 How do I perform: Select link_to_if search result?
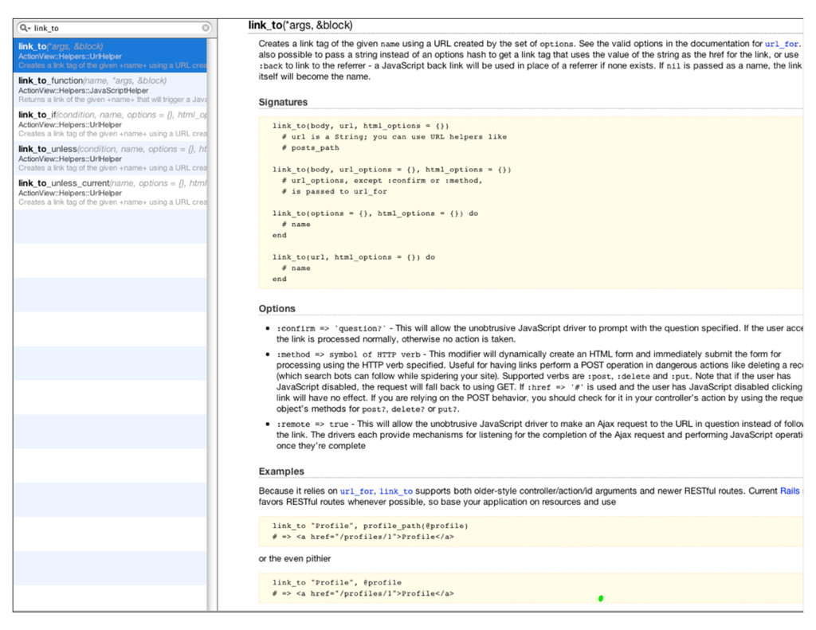pos(110,123)
